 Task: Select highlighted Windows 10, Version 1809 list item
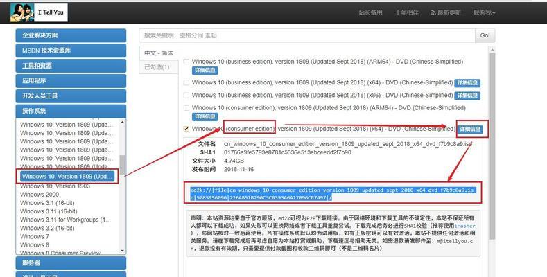tap(67, 177)
